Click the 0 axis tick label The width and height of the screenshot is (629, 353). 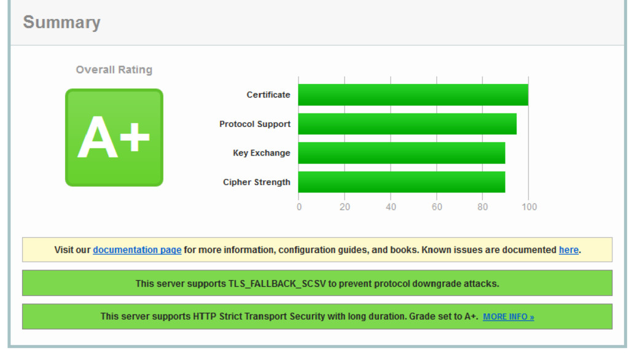point(299,207)
